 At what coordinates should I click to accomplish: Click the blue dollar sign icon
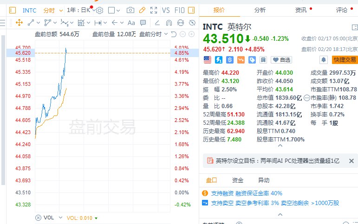point(230,60)
